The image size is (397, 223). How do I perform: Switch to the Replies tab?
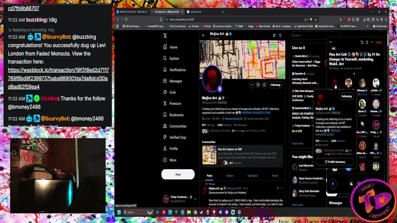[230, 176]
